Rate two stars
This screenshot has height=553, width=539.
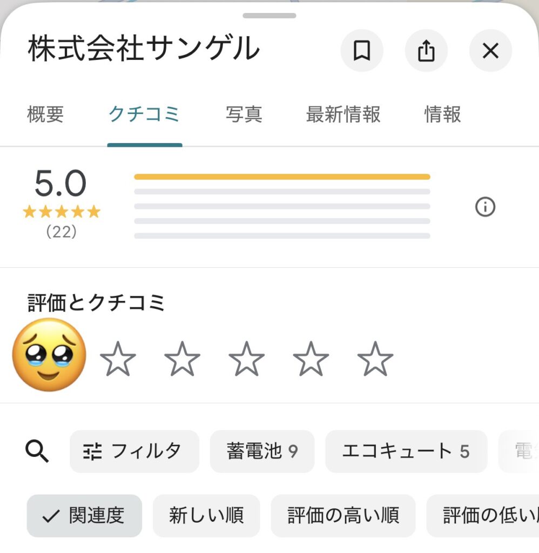182,359
